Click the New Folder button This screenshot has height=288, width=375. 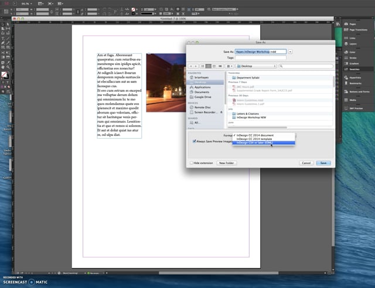coord(227,163)
